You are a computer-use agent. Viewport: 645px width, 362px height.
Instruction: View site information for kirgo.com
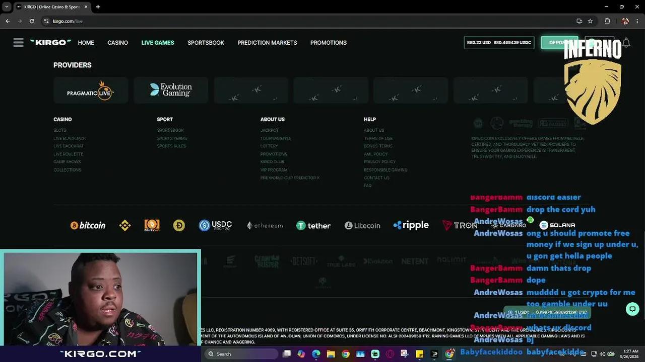pos(46,21)
